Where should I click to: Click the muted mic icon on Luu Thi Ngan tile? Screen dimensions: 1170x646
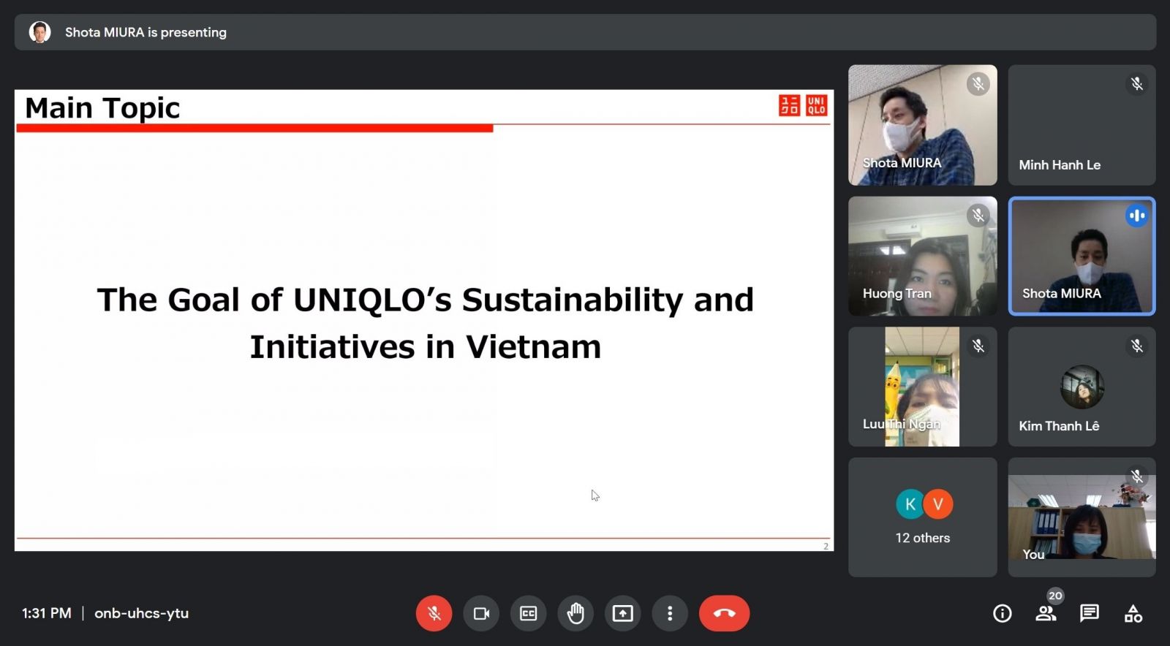coord(978,346)
